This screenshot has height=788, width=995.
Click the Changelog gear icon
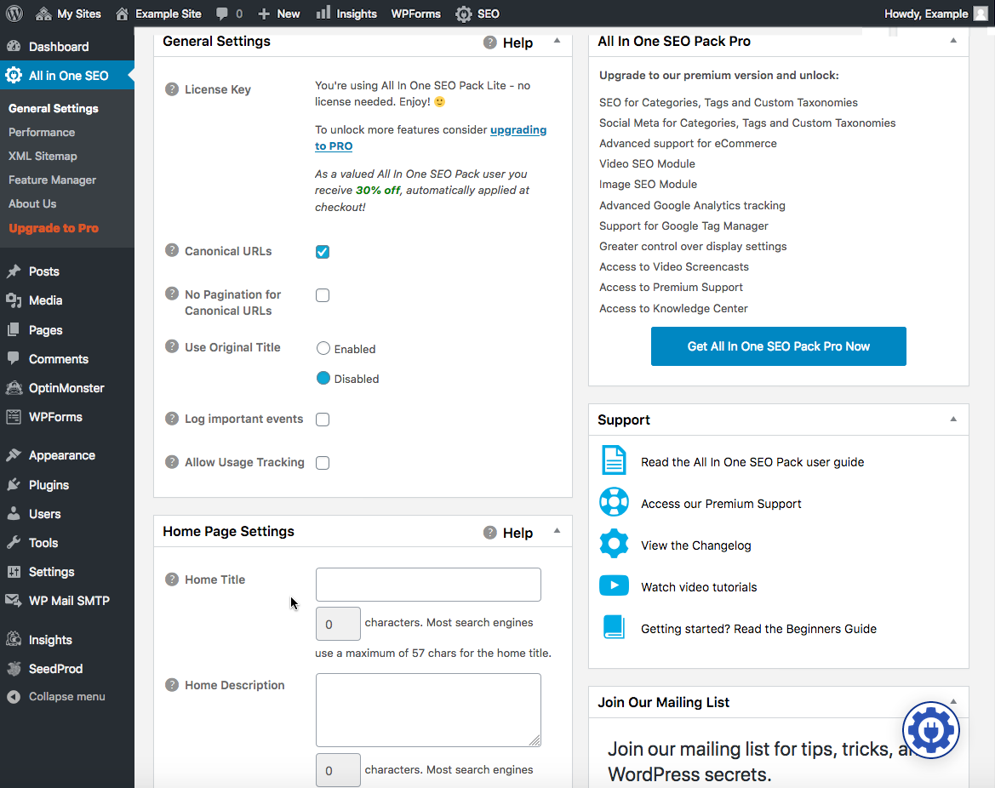[614, 544]
